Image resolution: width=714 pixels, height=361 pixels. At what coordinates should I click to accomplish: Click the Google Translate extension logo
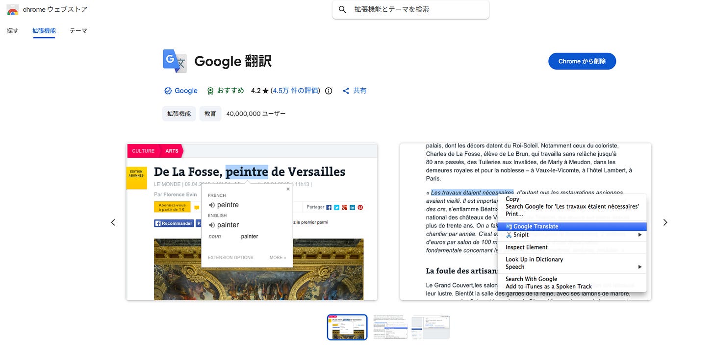[175, 61]
